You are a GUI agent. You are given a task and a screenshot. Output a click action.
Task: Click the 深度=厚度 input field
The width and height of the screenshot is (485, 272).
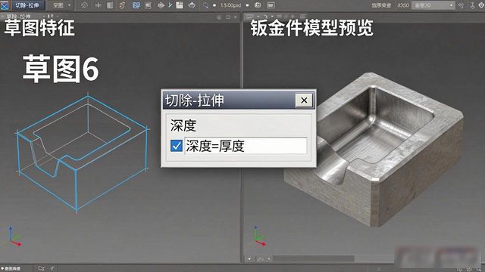tap(246, 146)
